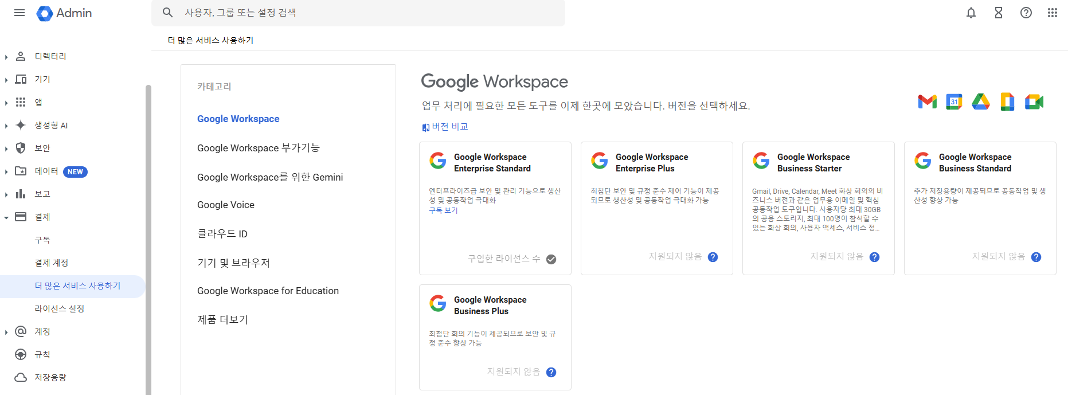Click Enterprise Standard purchased checkmark icon
This screenshot has width=1068, height=395.
551,259
